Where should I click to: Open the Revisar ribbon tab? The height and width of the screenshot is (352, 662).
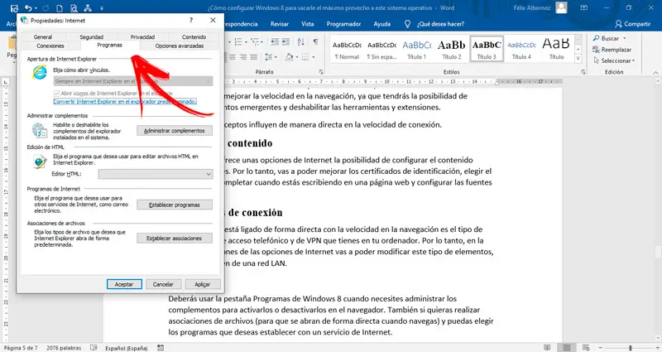tap(280, 24)
